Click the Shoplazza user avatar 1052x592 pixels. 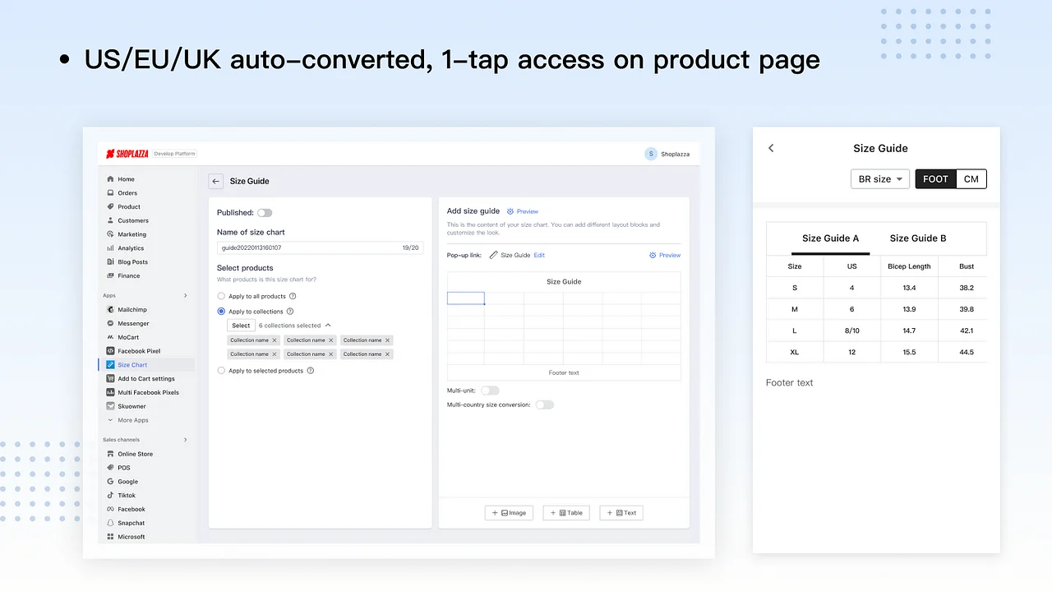click(x=651, y=154)
